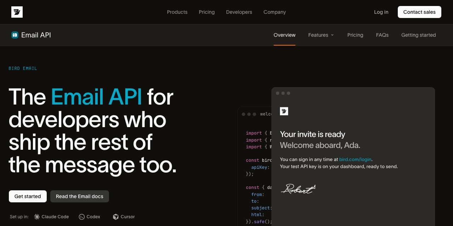Screen dimensions: 453x226
Task: Open the Products menu
Action: coord(177,12)
